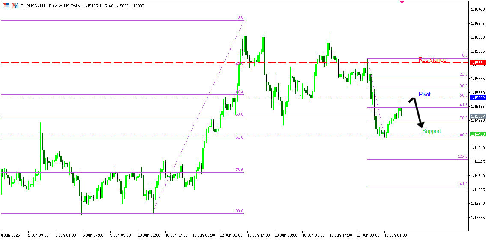
Task: Click the 161.8 Fibonacci extension label
Action: click(462, 184)
